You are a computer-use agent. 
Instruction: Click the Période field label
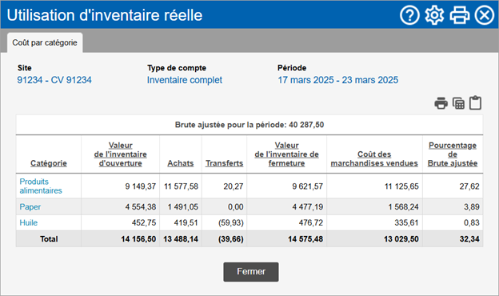[292, 68]
